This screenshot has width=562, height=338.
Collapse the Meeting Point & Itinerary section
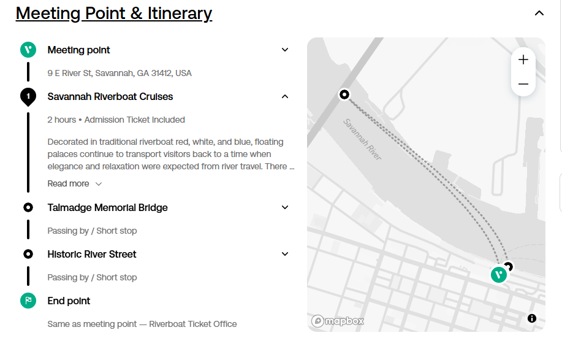pos(539,13)
